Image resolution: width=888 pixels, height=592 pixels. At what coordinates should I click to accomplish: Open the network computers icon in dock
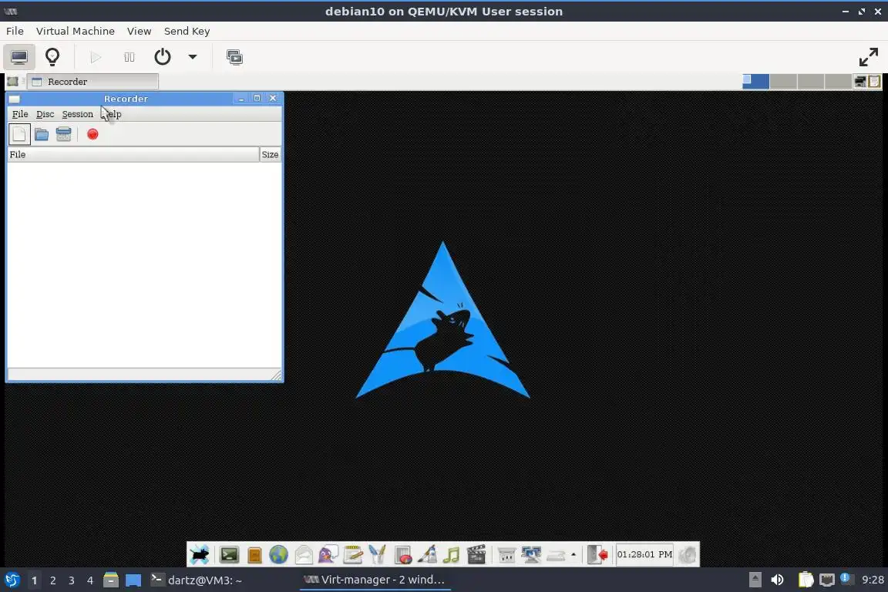(x=531, y=554)
